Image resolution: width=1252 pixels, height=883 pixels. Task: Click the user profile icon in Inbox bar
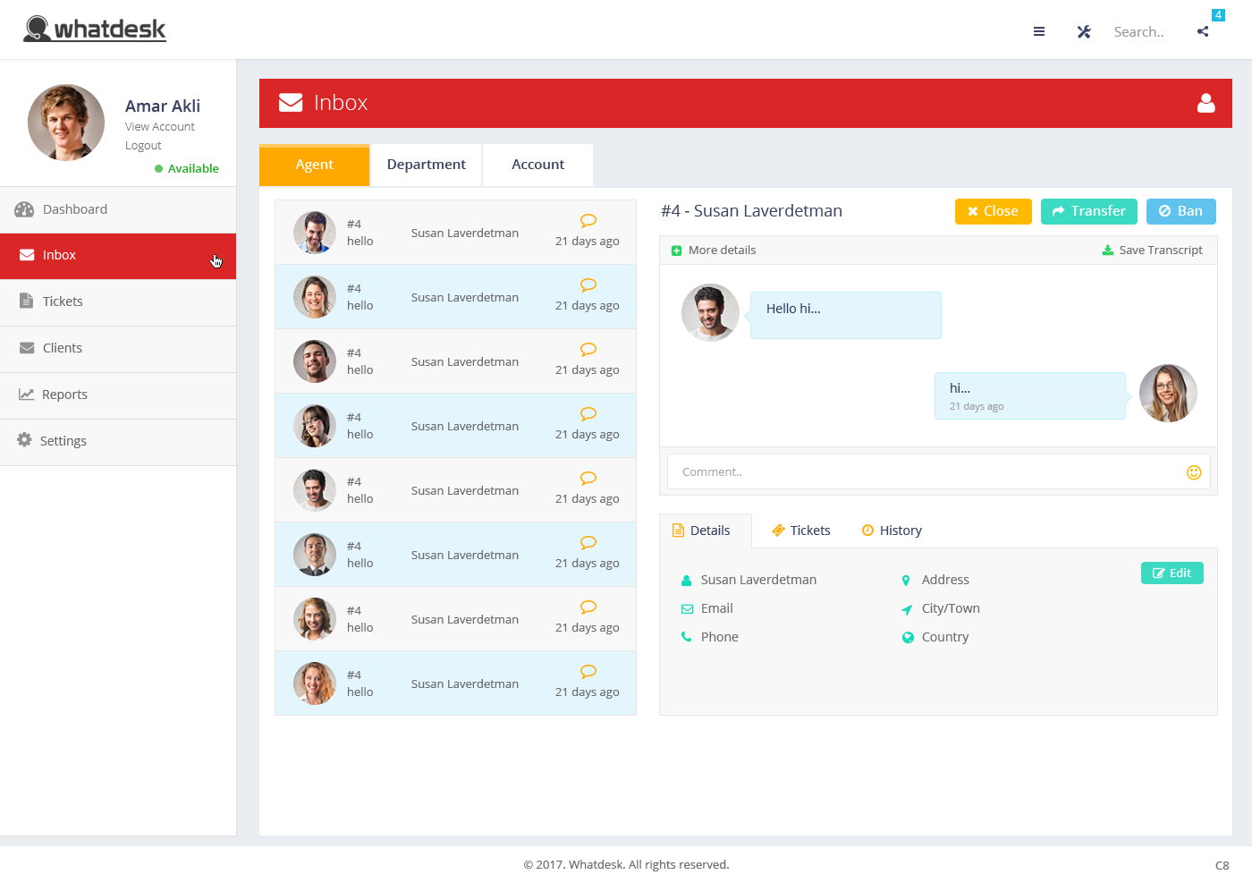(1205, 104)
